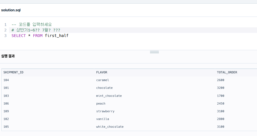Screen dimensions: 257x136
Task: Click the panel resize handle above results
Action: click(154, 52)
